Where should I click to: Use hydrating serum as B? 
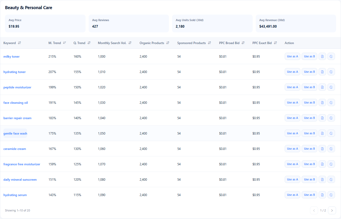309,195
